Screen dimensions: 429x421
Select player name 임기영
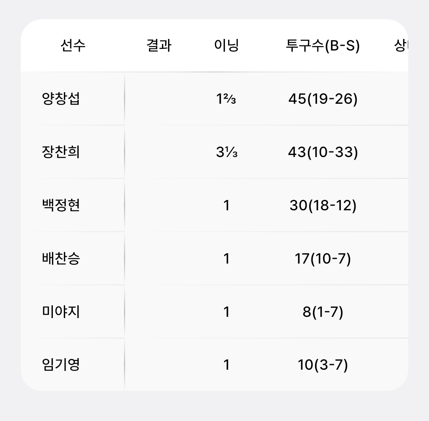pyautogui.click(x=61, y=365)
